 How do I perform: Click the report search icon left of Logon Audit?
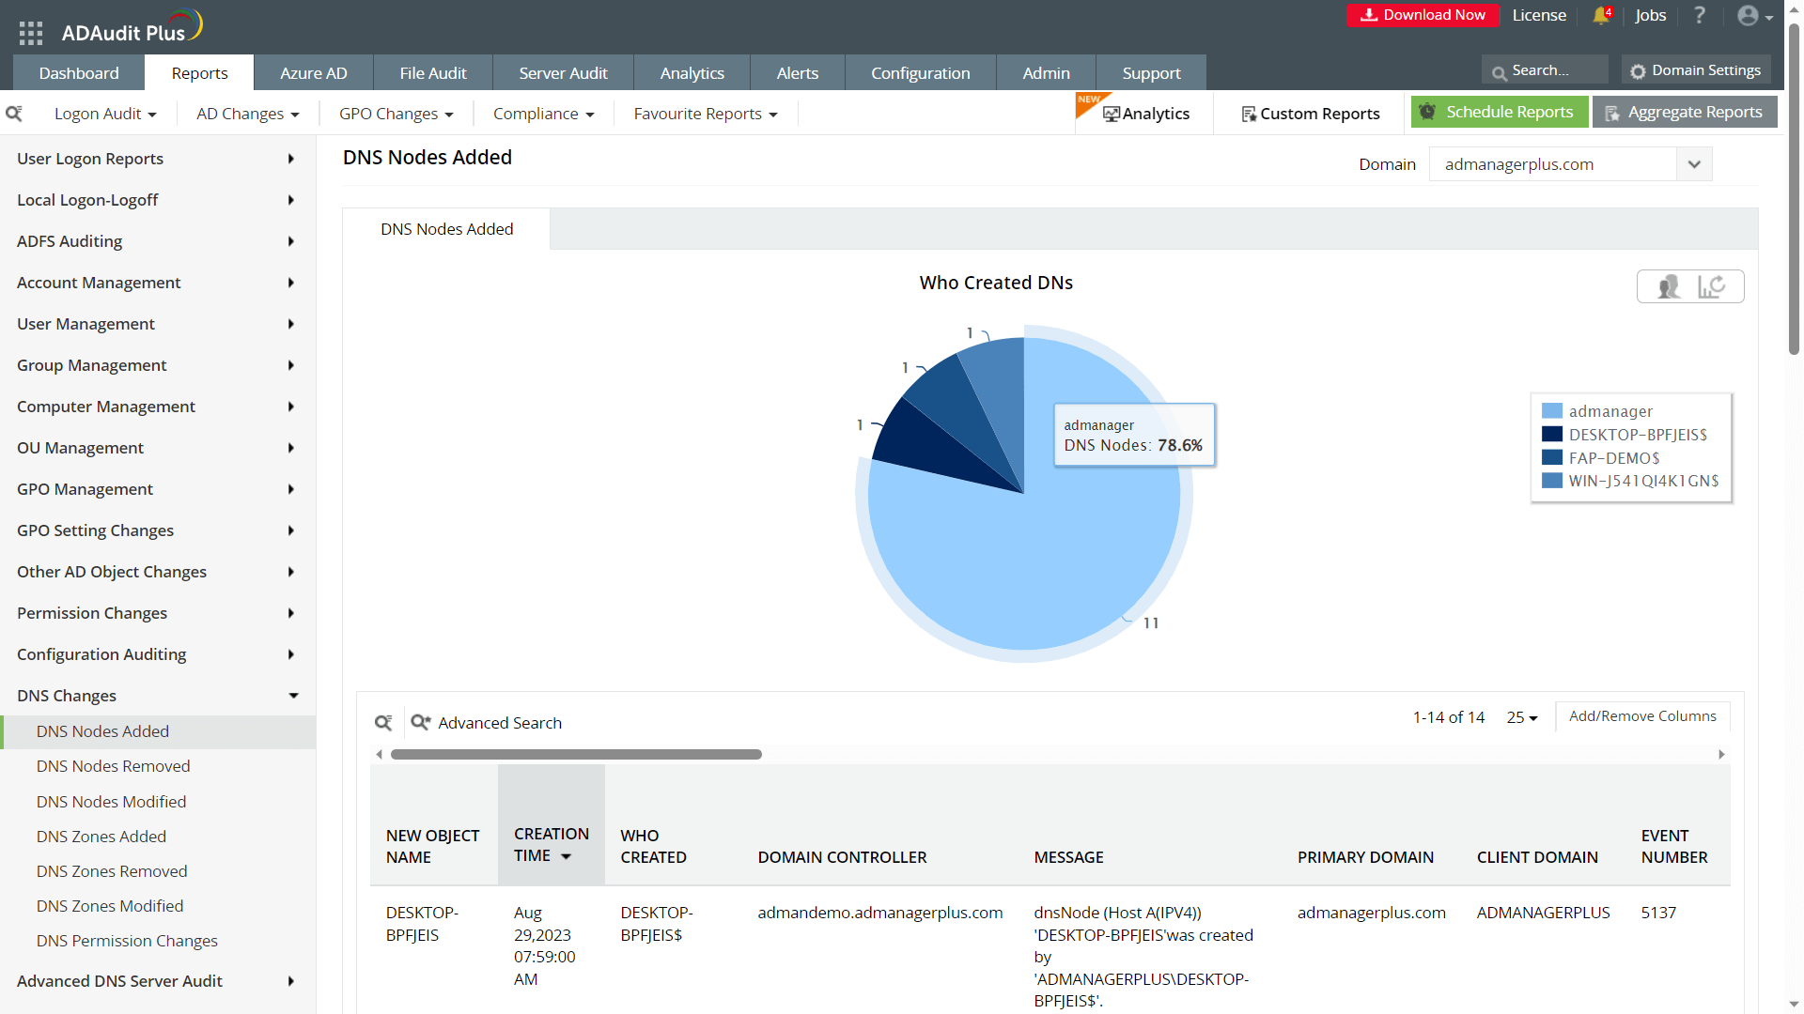(x=14, y=114)
